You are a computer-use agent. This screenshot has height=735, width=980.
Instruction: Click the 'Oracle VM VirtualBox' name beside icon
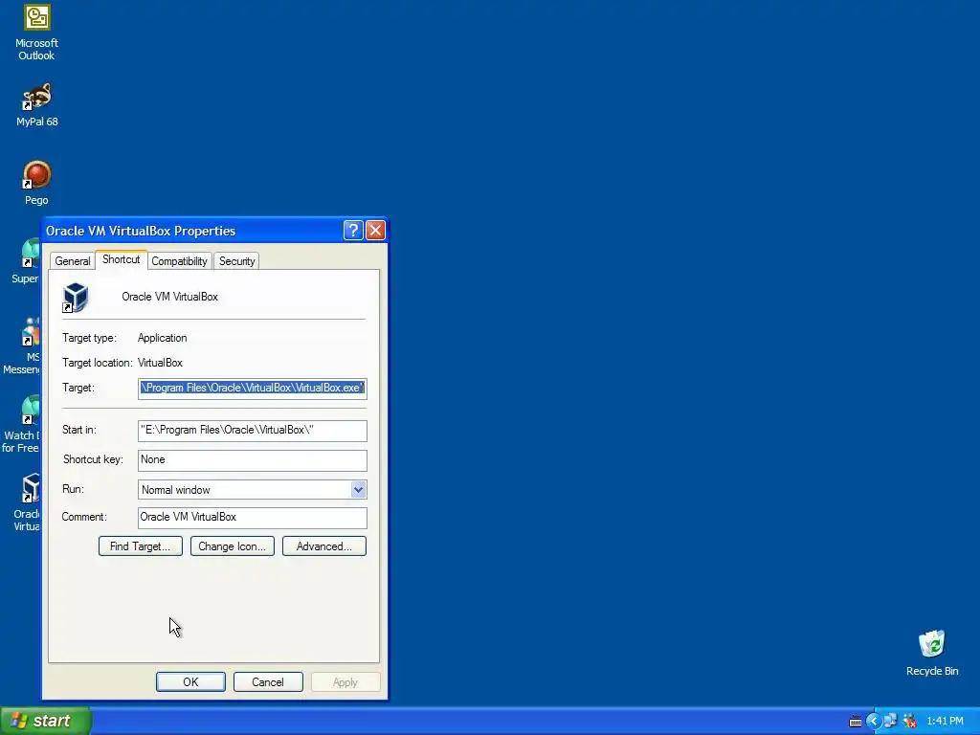pos(170,297)
